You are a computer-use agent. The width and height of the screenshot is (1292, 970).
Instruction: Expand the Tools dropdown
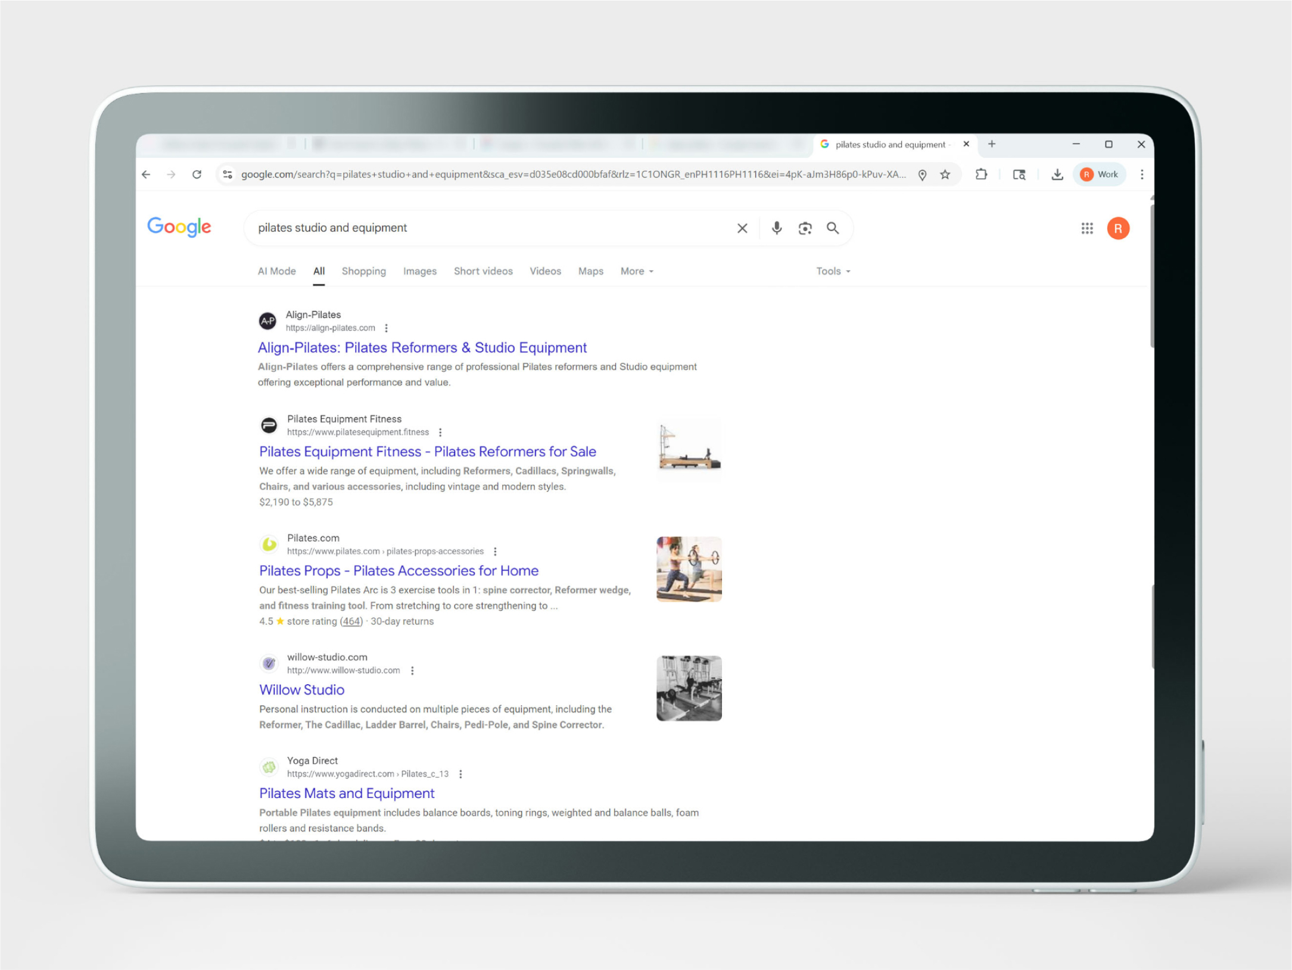click(x=833, y=271)
